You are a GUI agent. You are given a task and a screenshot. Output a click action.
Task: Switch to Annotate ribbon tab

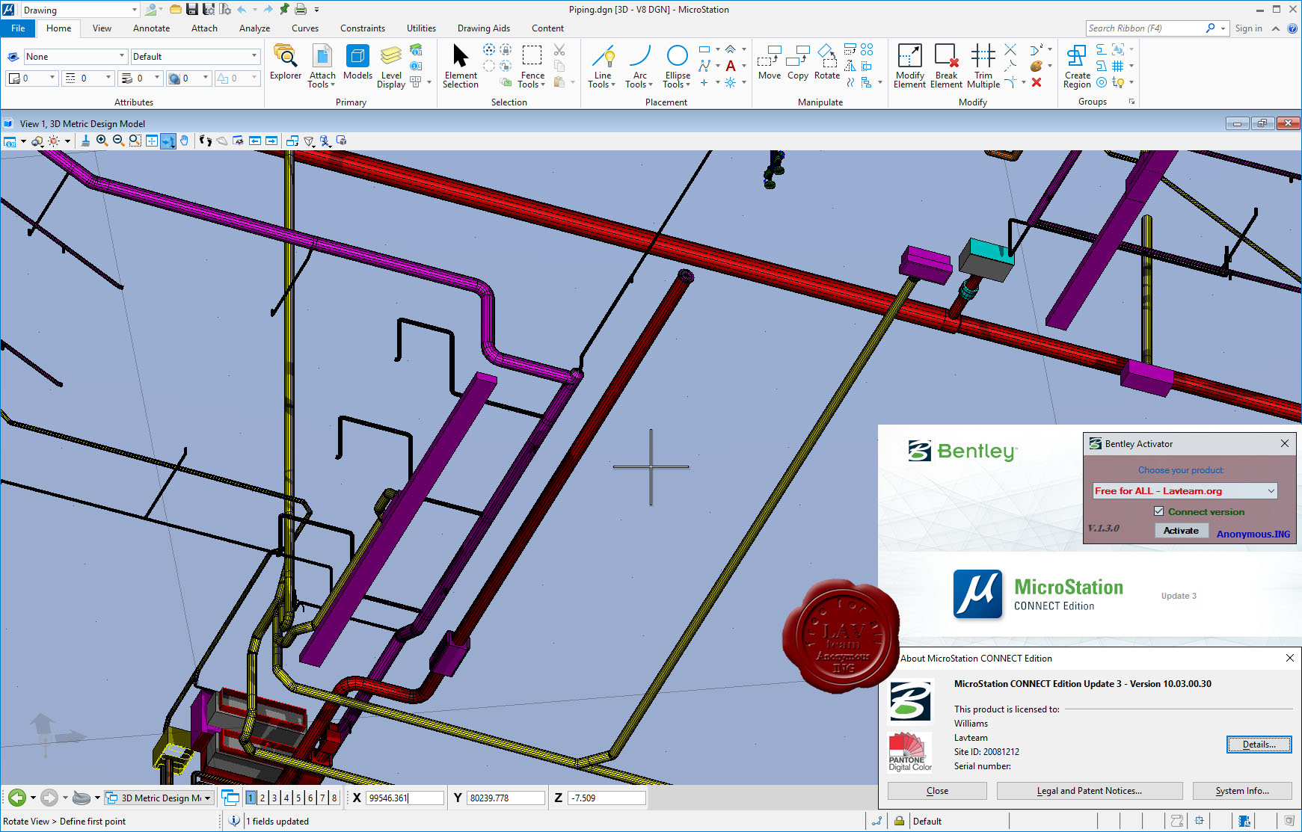[151, 28]
